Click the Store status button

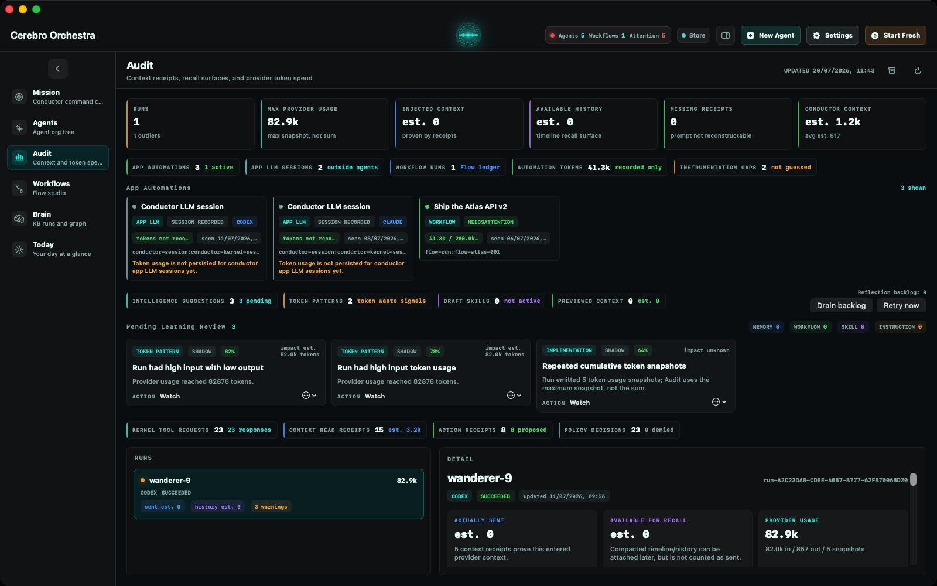(693, 35)
